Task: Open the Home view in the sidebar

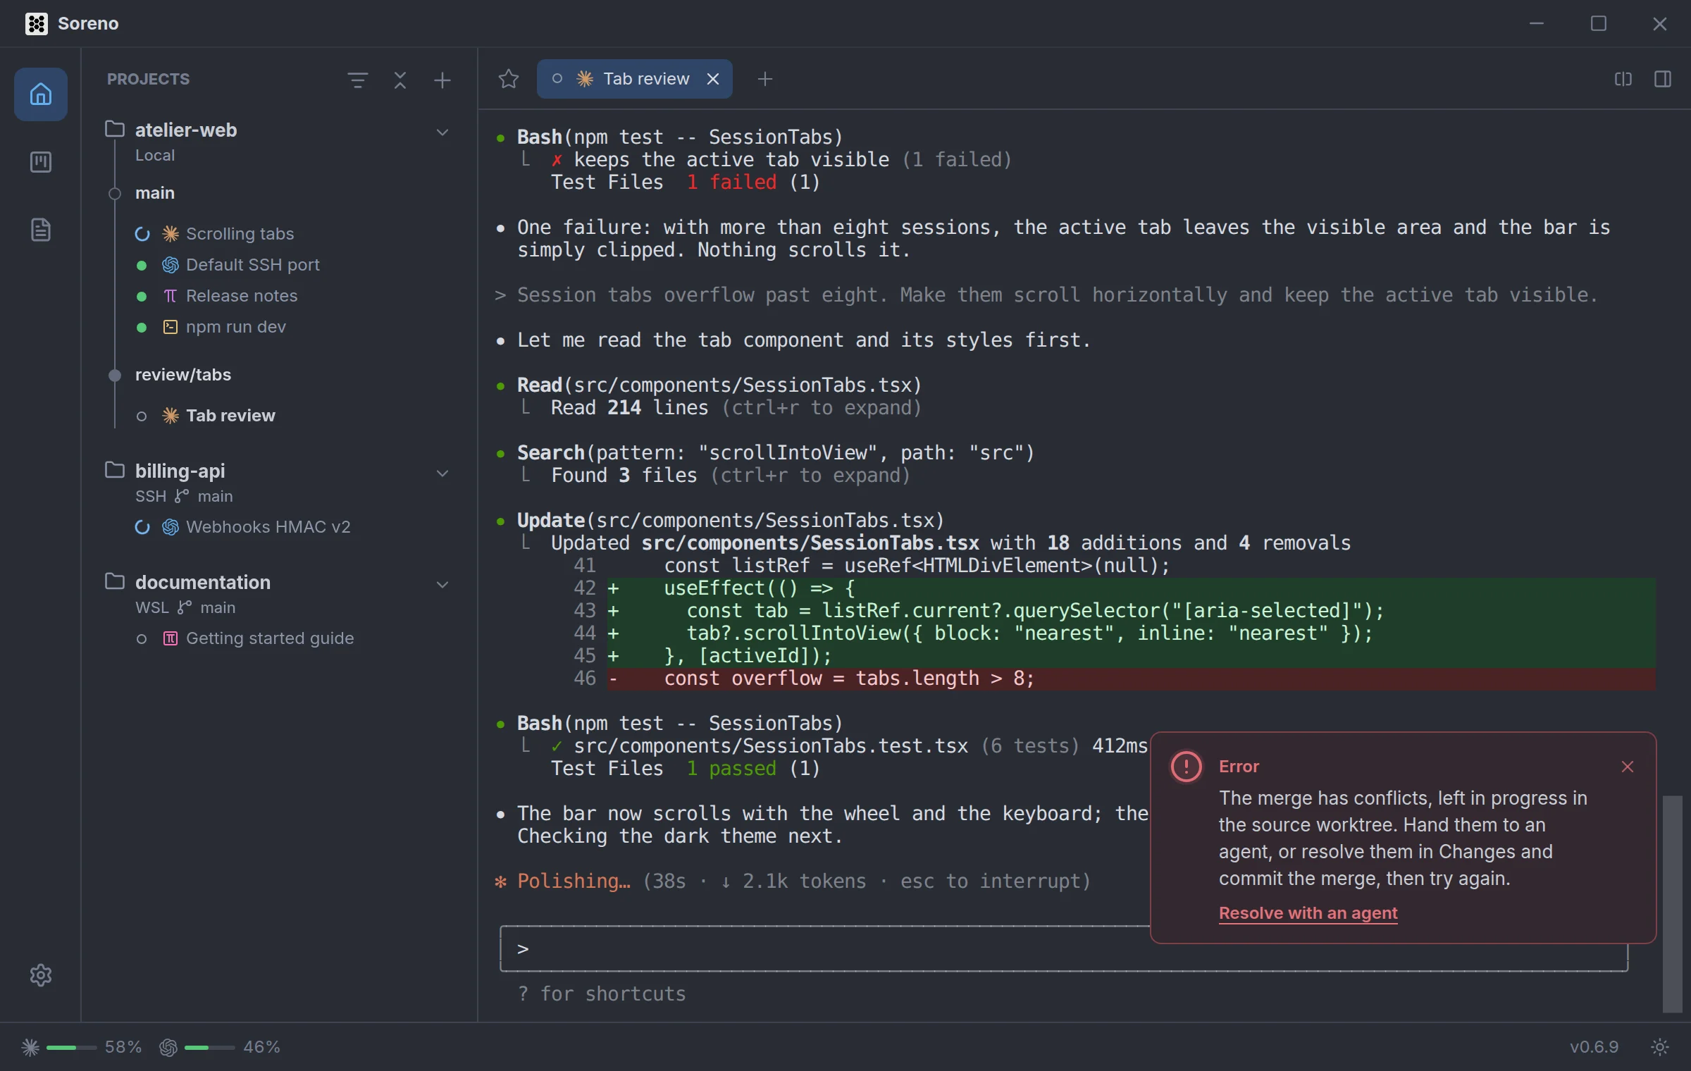Action: pyautogui.click(x=41, y=94)
